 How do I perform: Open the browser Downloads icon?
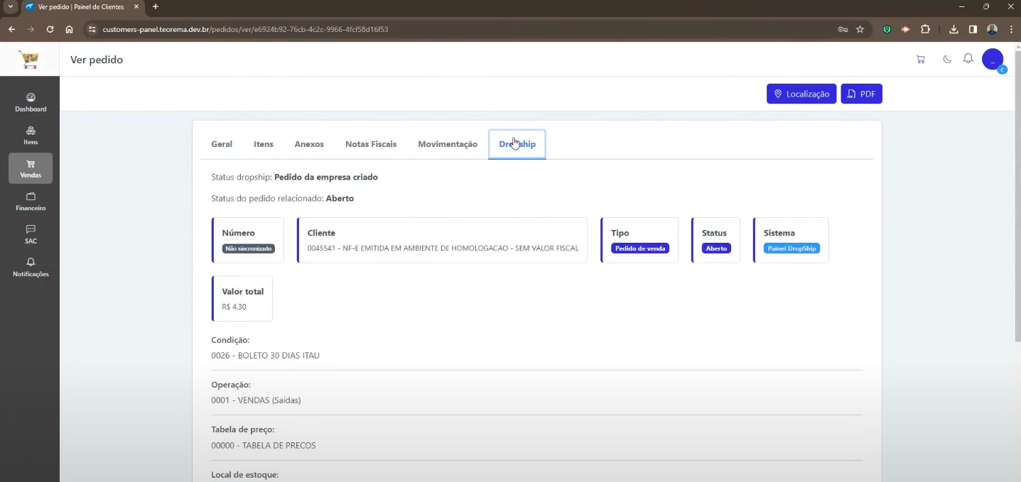click(x=954, y=29)
